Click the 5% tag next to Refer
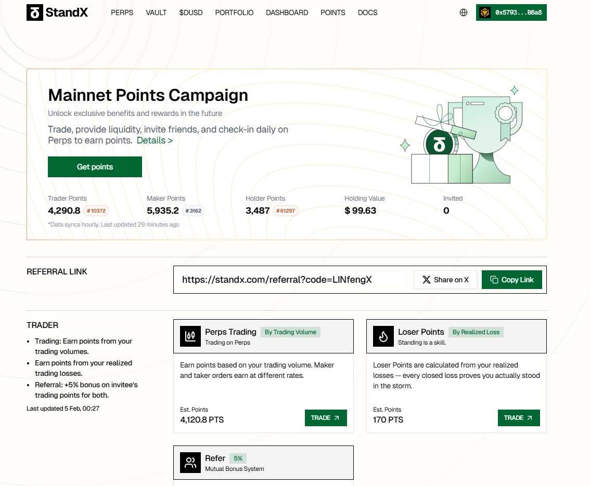The height and width of the screenshot is (486, 590). pos(238,458)
